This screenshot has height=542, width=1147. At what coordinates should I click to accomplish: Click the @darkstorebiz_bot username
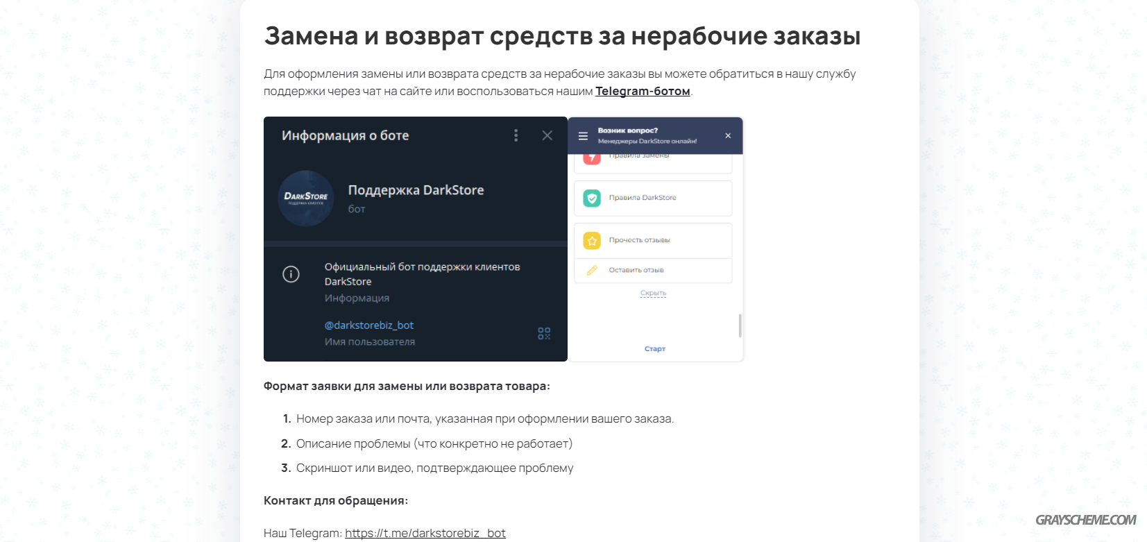[369, 325]
